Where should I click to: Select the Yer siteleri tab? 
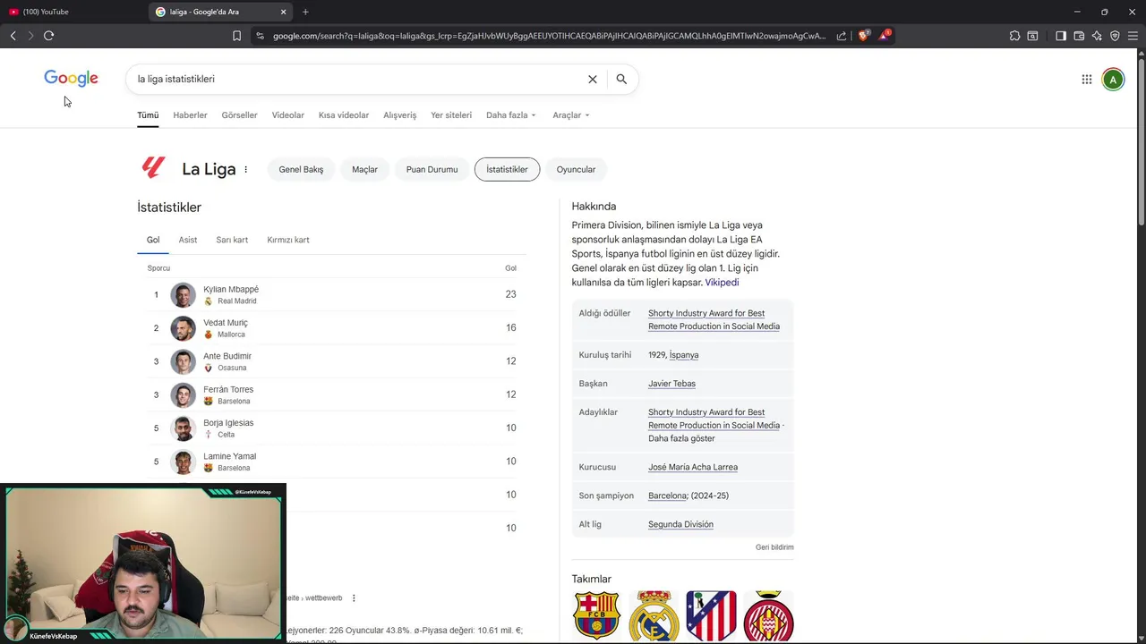point(451,115)
